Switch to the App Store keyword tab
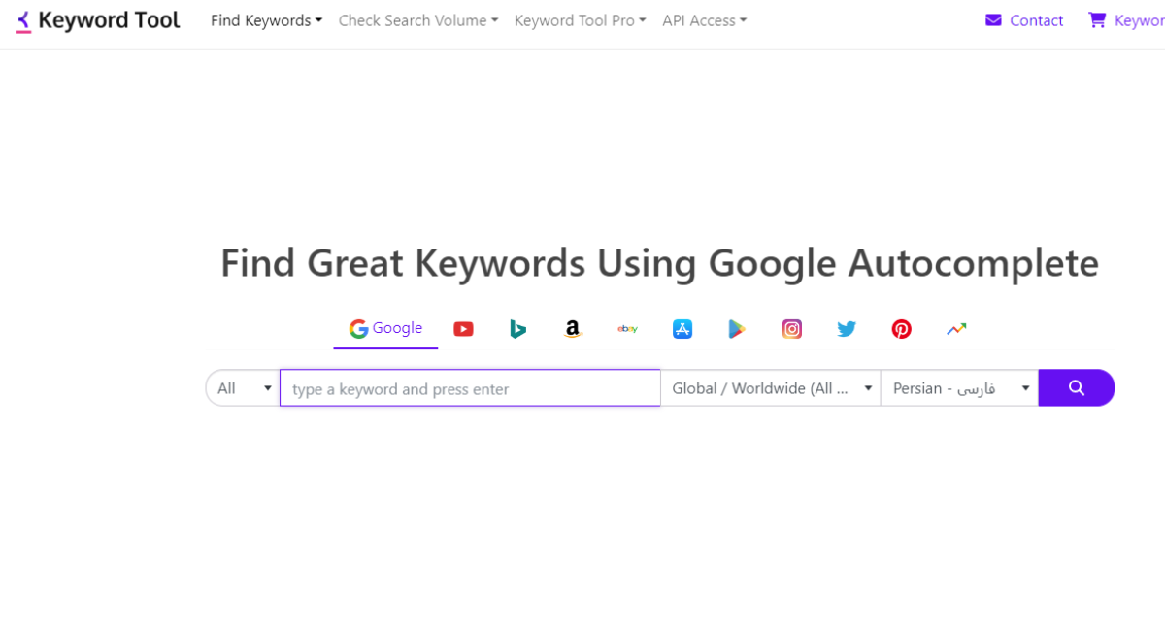Image resolution: width=1165 pixels, height=631 pixels. (x=682, y=329)
